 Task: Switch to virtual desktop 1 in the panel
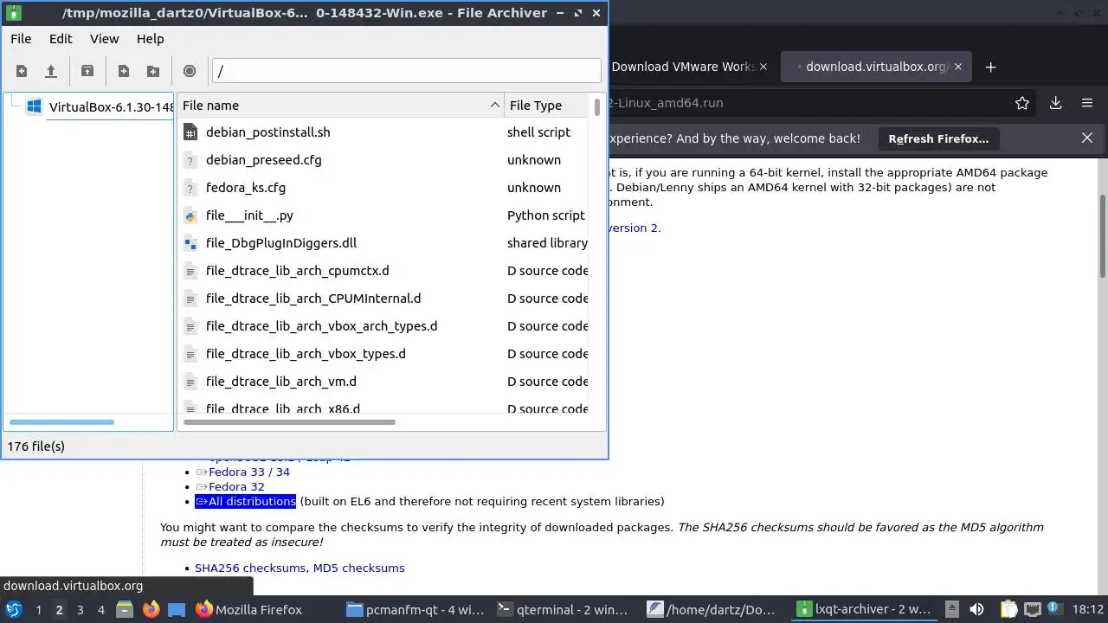38,609
